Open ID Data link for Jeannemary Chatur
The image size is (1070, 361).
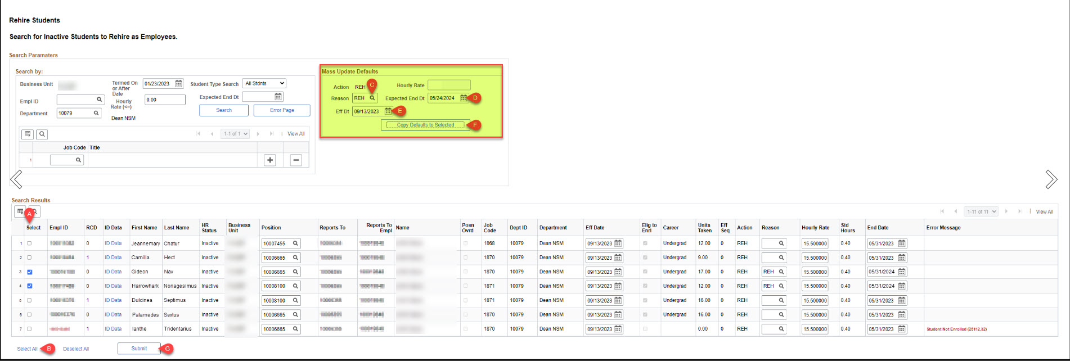pos(113,243)
